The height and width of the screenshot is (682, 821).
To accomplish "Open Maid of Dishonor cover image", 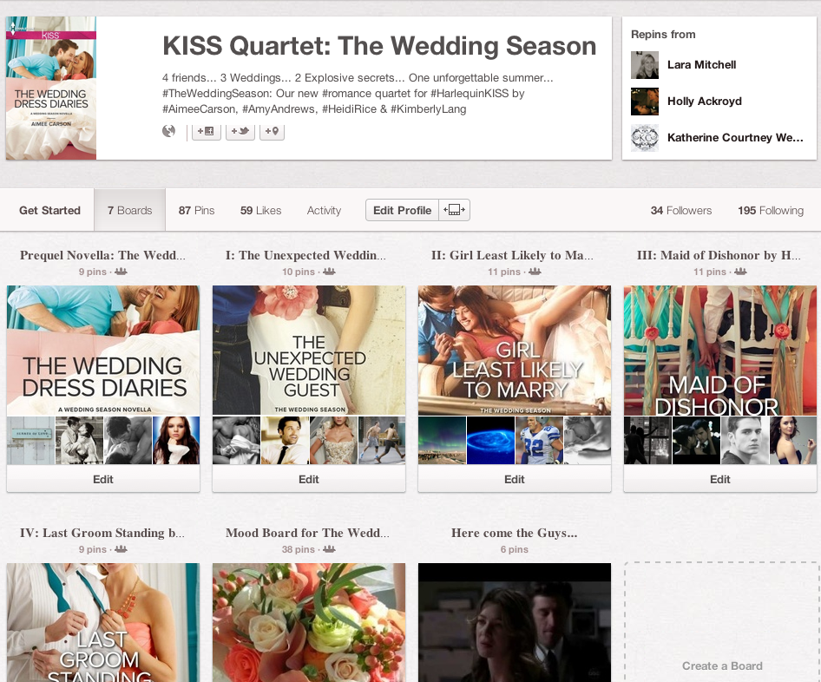I will pos(720,351).
